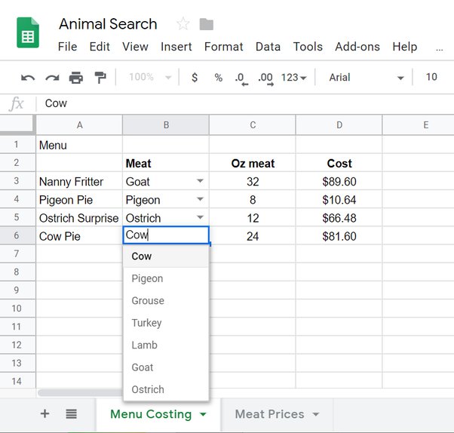
Task: Open the Help menu
Action: pos(405,47)
